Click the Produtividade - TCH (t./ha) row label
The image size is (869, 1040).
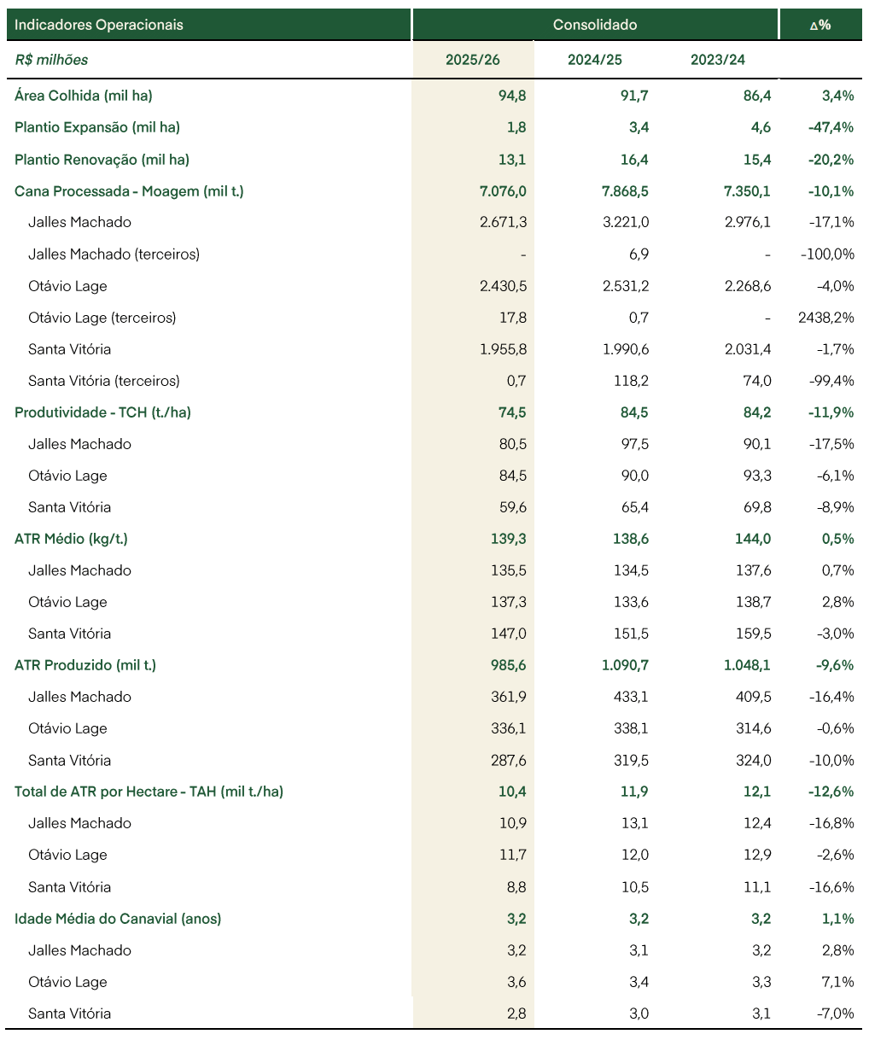(102, 412)
